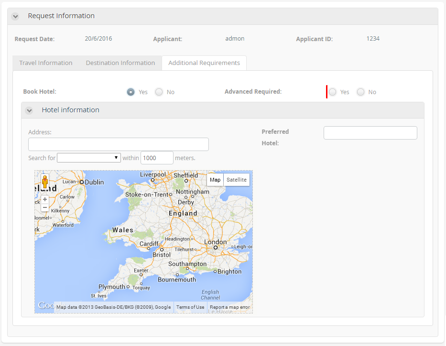
Task: Open the Travel Information tab
Action: (x=45, y=63)
